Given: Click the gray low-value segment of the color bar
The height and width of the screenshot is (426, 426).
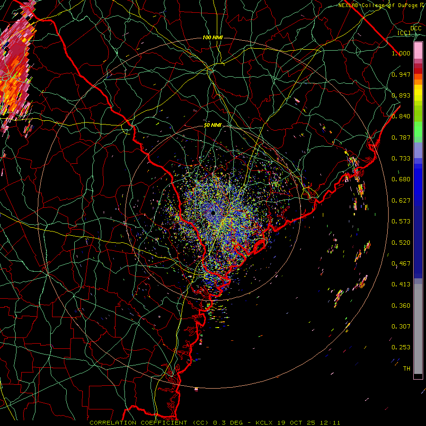Looking at the screenshot, I should click(418, 329).
